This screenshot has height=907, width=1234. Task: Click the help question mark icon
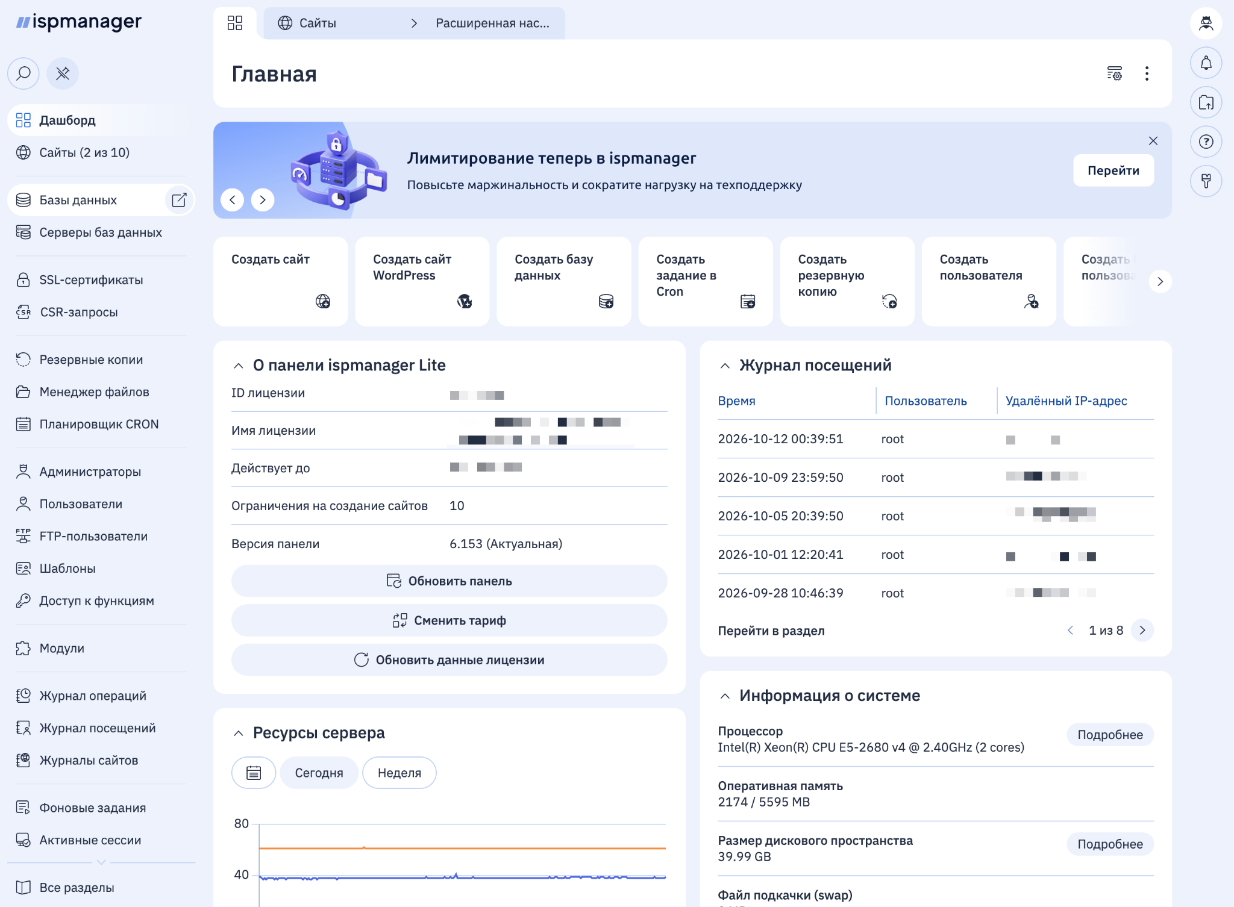point(1206,142)
